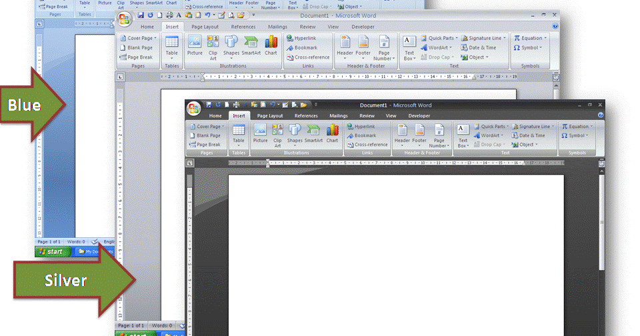Image resolution: width=640 pixels, height=336 pixels.
Task: Open Quick Parts dropdown in the black window
Action: (491, 127)
